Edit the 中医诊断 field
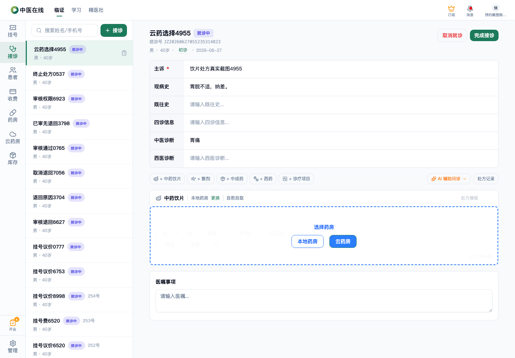Screen dimensions: 515x358 pos(341,141)
